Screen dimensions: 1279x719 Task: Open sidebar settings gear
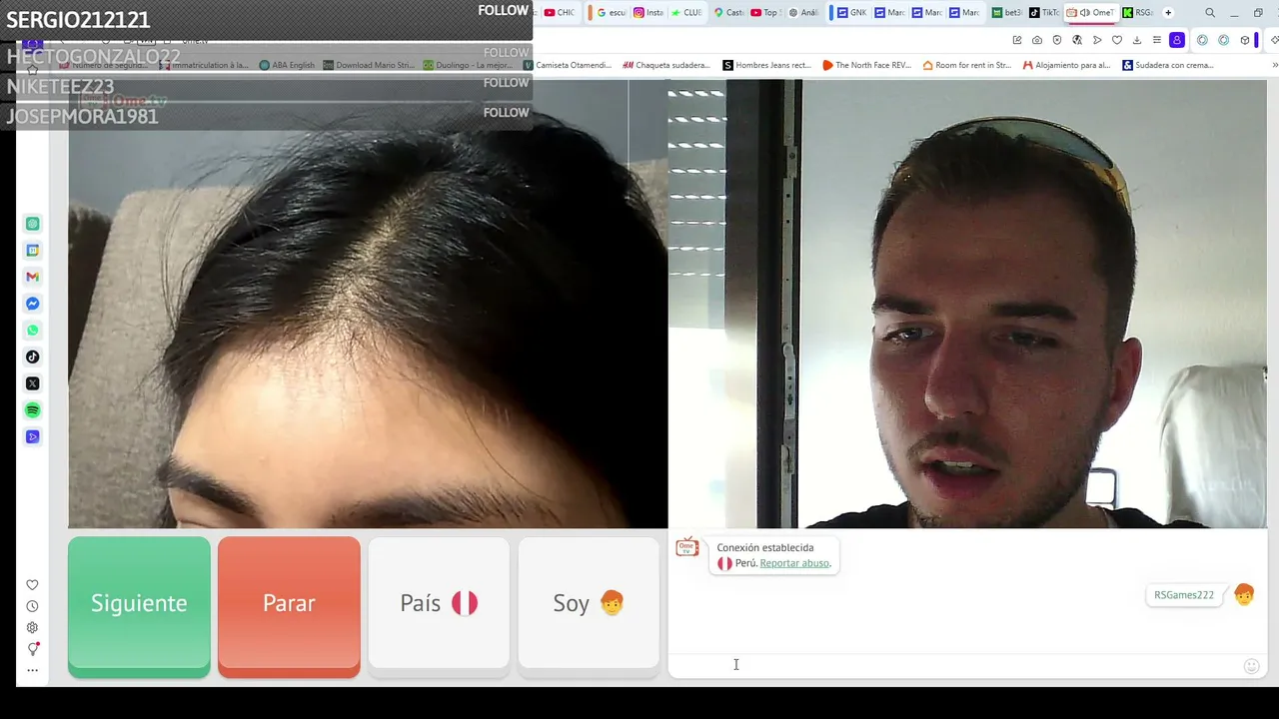[x=32, y=627]
